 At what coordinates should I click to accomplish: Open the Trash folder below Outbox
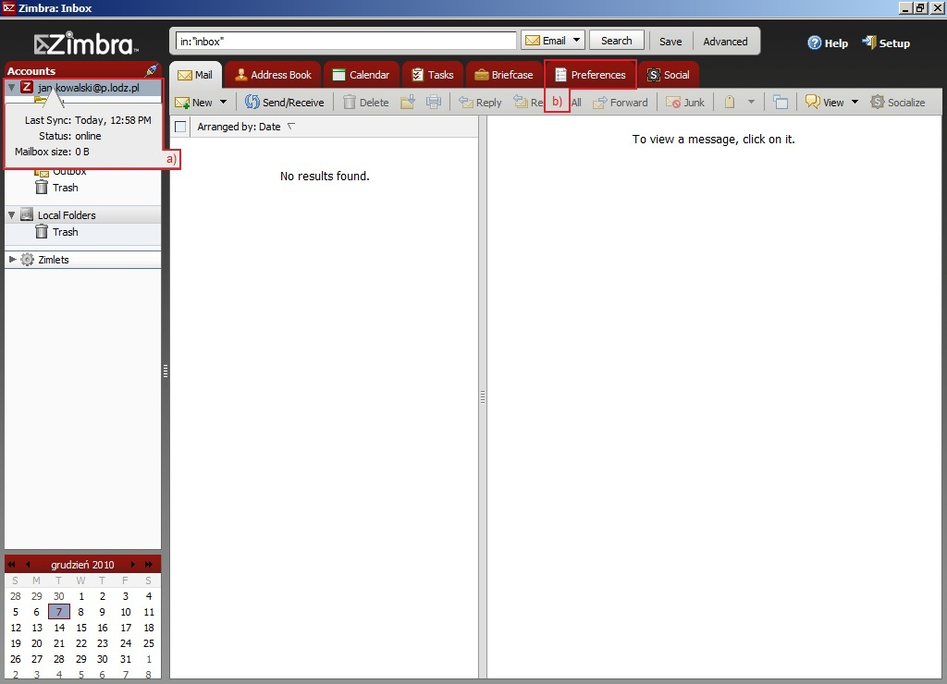pyautogui.click(x=56, y=188)
